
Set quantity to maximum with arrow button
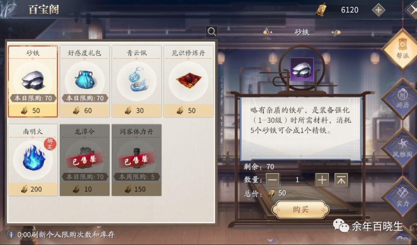(341, 180)
